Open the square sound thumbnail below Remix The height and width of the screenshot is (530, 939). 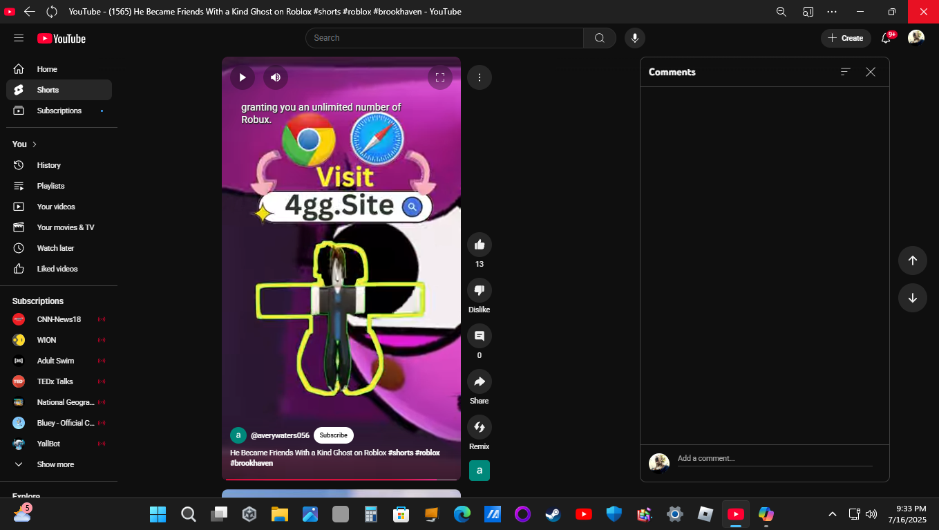[480, 471]
